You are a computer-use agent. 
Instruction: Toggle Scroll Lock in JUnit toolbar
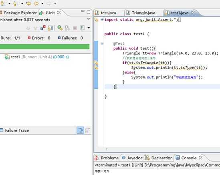50,28
